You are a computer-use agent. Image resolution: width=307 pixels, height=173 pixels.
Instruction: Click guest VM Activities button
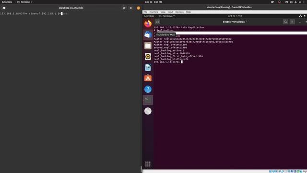pos(149,16)
